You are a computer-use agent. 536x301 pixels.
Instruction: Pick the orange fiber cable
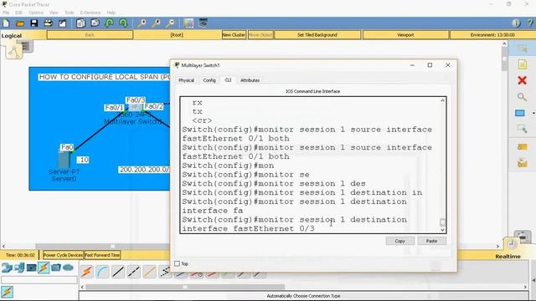point(150,272)
